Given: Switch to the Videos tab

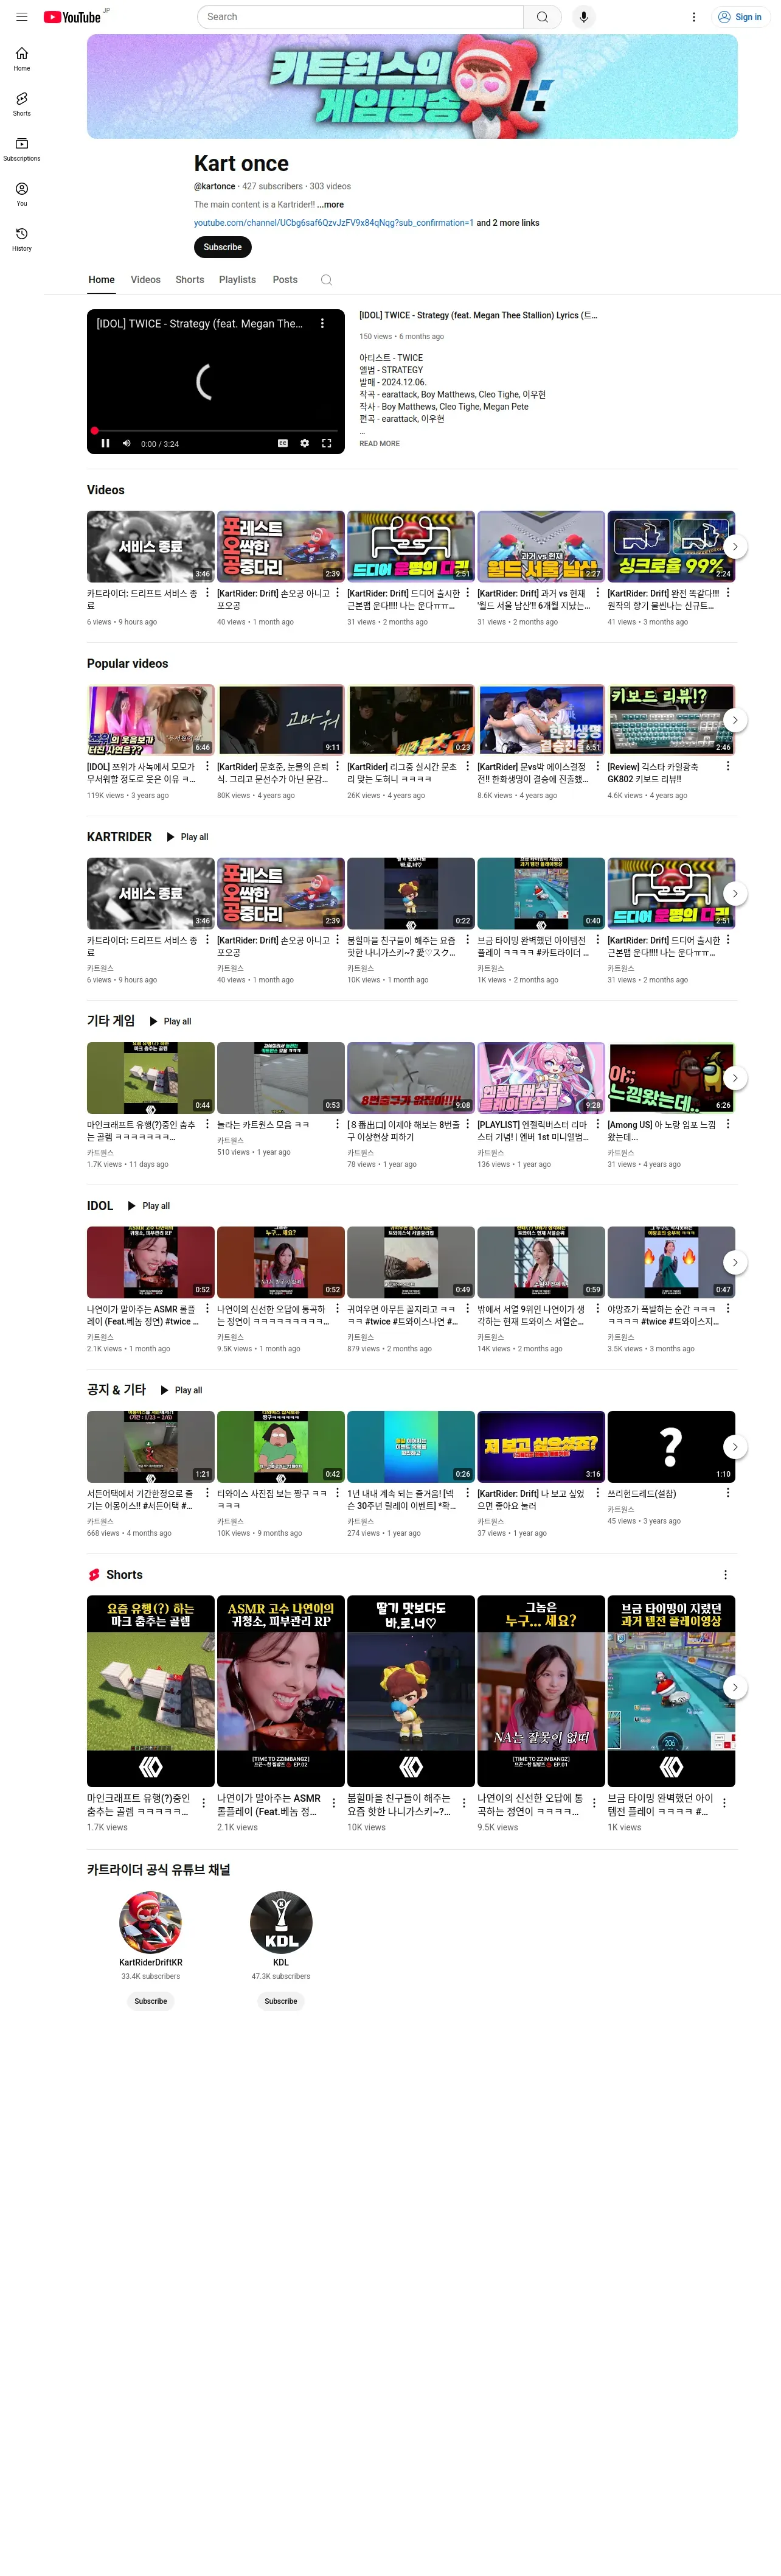Looking at the screenshot, I should pyautogui.click(x=146, y=280).
